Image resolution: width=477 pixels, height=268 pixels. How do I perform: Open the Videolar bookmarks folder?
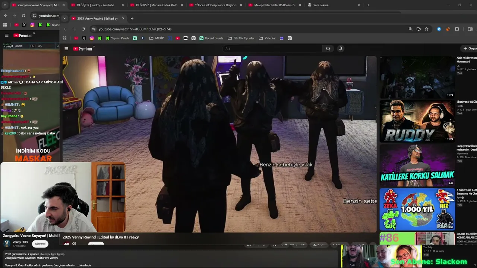pos(268,38)
